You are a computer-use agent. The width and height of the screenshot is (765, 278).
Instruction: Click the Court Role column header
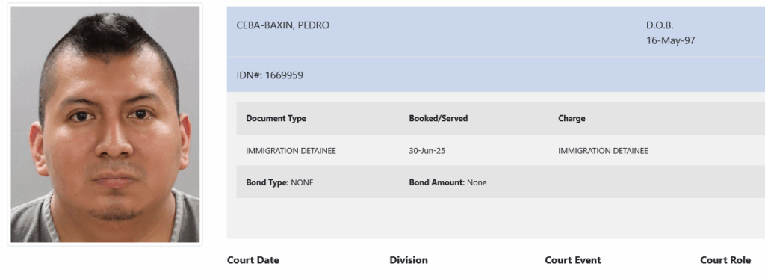(725, 260)
